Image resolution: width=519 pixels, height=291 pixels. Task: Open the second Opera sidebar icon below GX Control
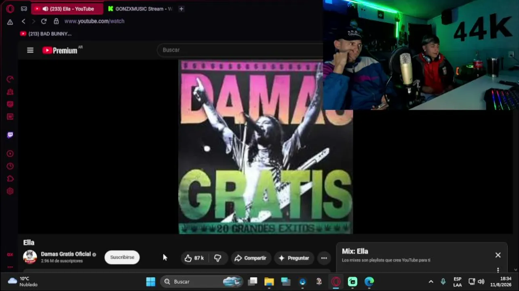tap(10, 92)
